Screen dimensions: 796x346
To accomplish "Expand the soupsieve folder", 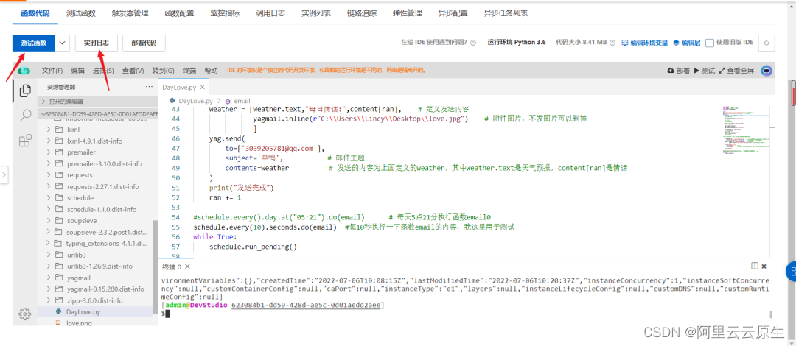I will pyautogui.click(x=49, y=221).
